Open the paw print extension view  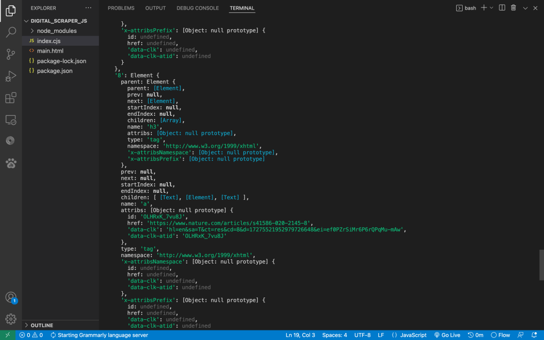coord(11,163)
